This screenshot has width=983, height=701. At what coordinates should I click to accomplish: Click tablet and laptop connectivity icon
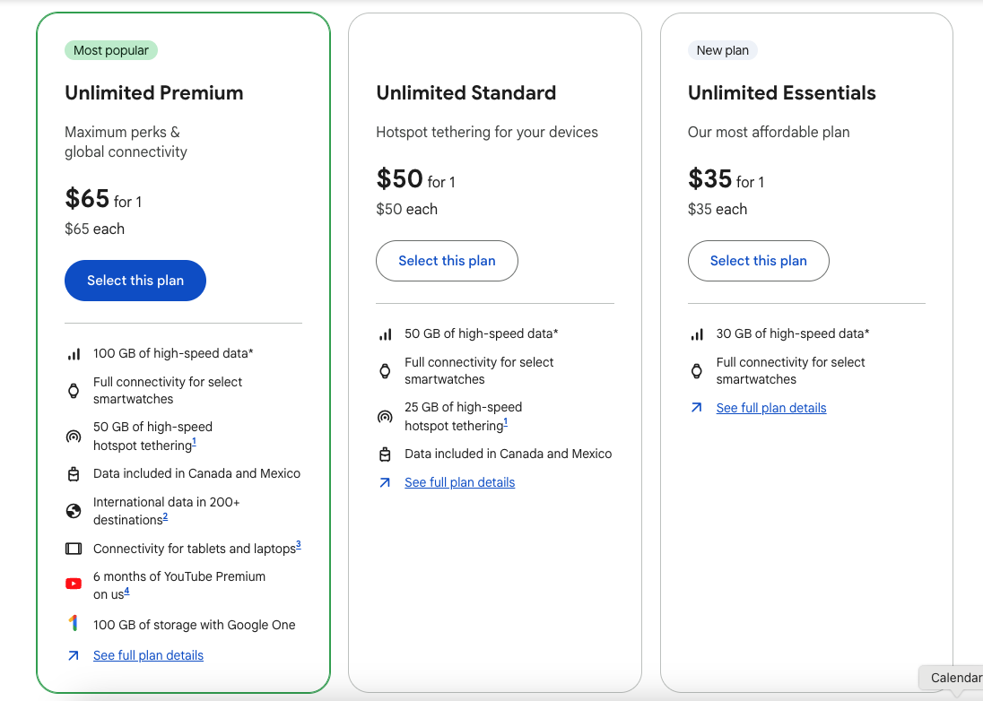(74, 549)
